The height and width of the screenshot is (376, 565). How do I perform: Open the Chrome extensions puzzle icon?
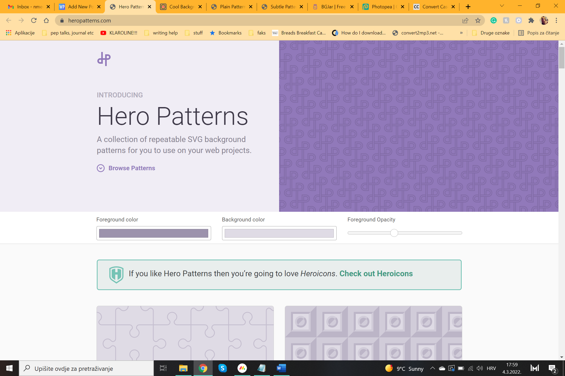[x=531, y=20]
